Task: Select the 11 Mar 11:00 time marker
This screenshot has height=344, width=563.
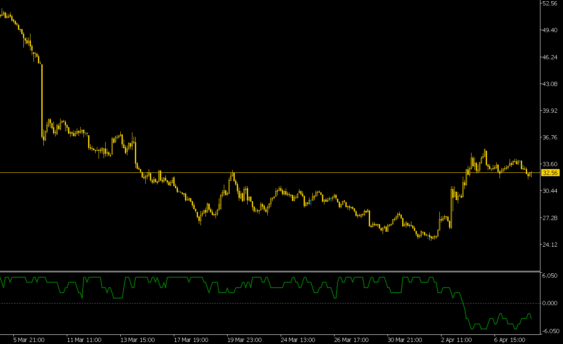Action: [x=84, y=340]
